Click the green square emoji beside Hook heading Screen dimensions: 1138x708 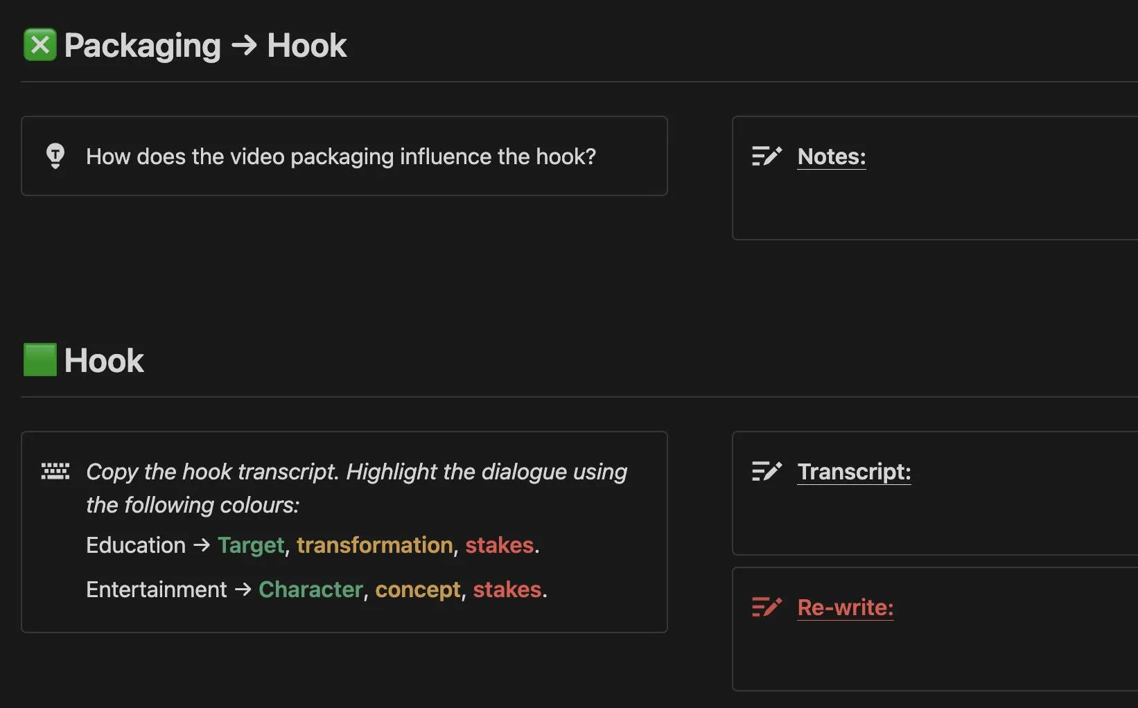tap(40, 360)
